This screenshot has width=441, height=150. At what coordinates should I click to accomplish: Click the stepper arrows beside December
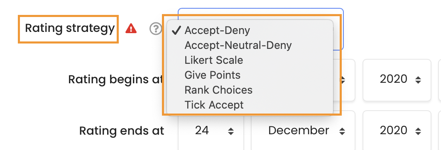pos(342,131)
